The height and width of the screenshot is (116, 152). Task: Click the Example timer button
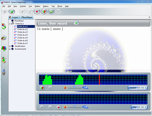coord(138,88)
